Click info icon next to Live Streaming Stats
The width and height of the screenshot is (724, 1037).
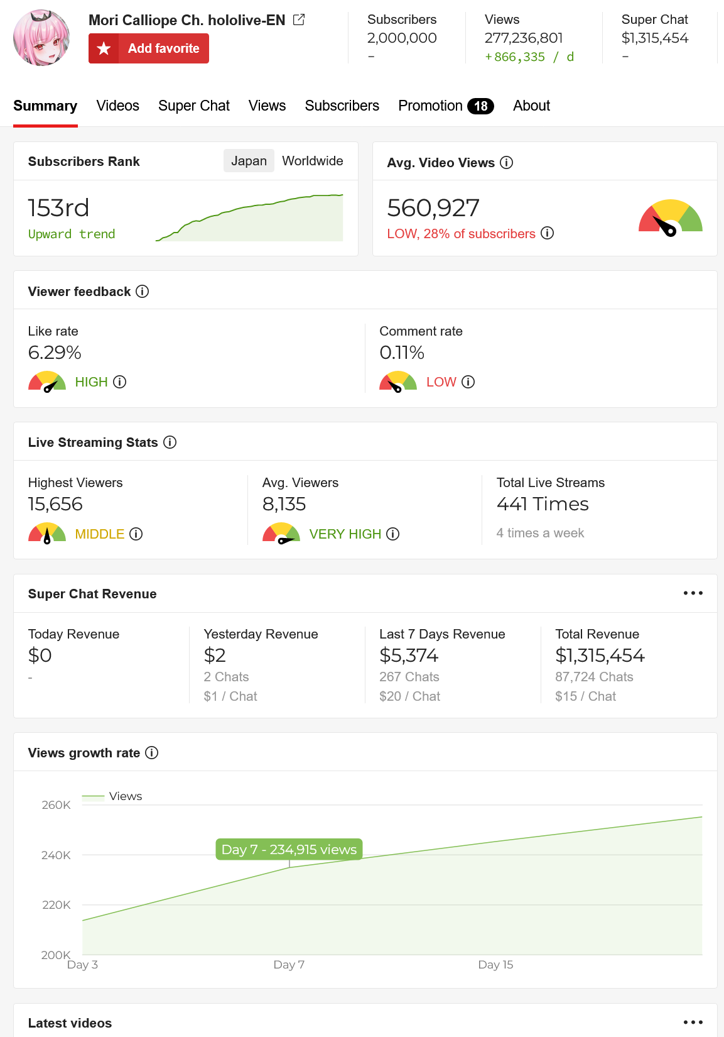coord(170,442)
